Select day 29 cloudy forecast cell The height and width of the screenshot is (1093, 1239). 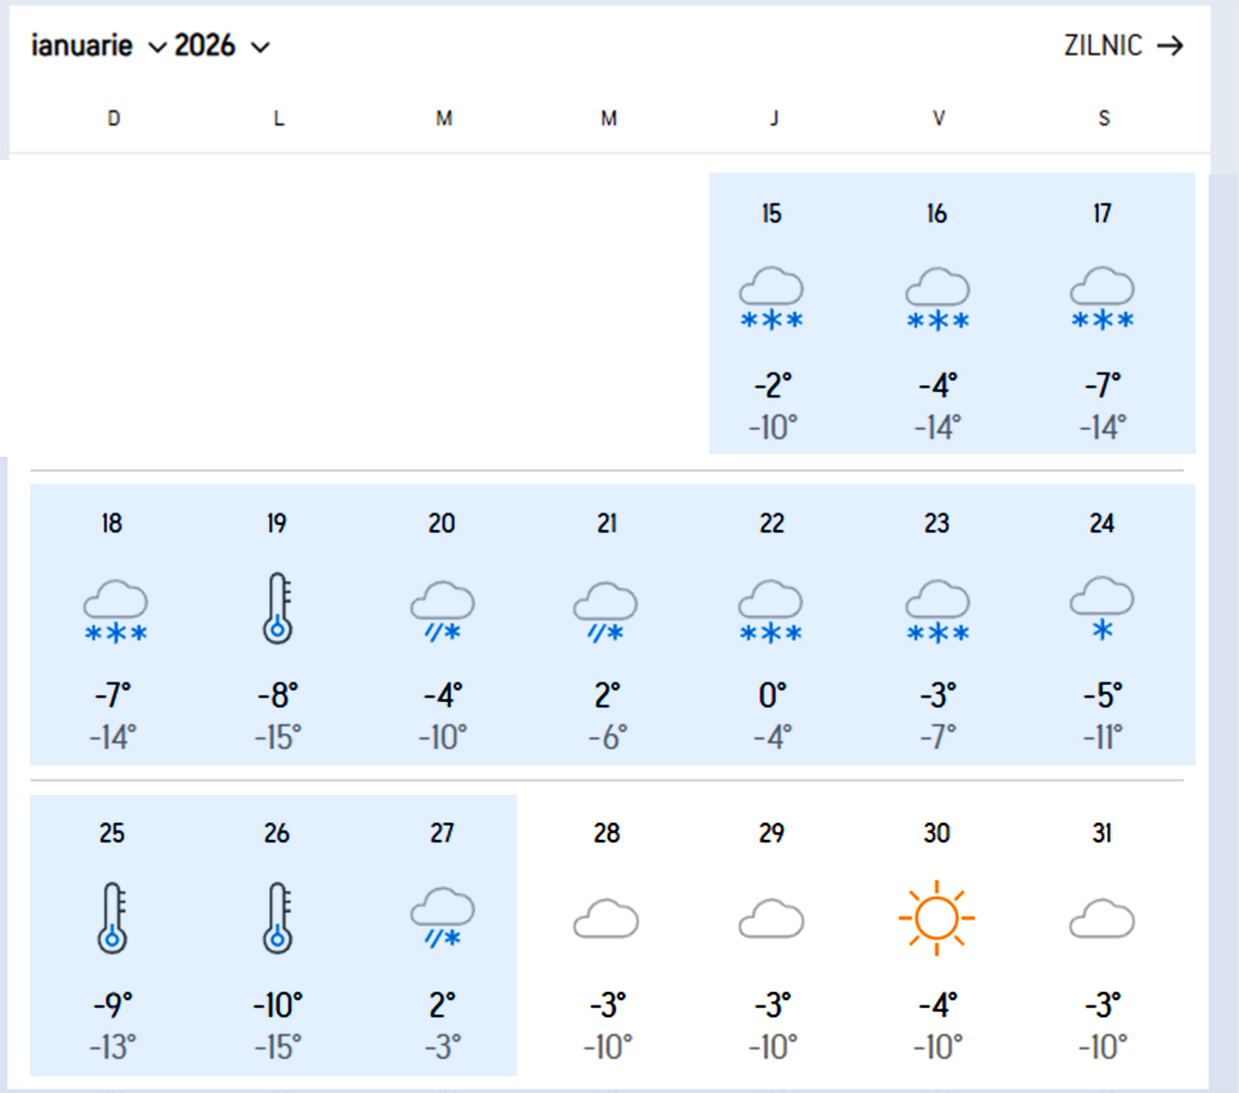point(772,935)
